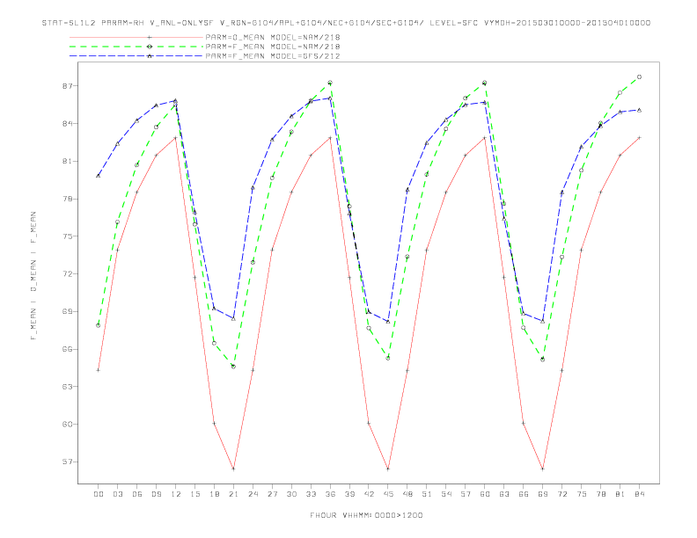Click the x-axis forecast hour label 06
This screenshot has height=538, width=697.
point(137,494)
